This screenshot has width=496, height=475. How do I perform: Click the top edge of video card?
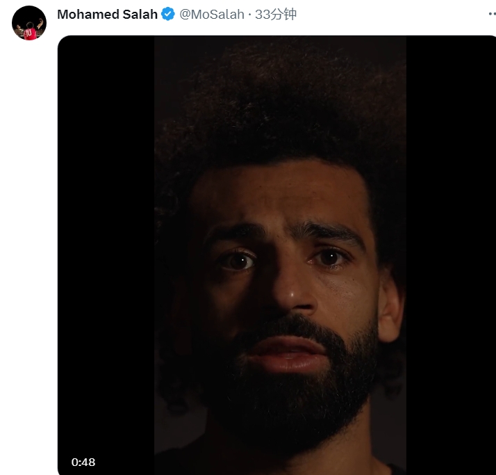tap(276, 38)
